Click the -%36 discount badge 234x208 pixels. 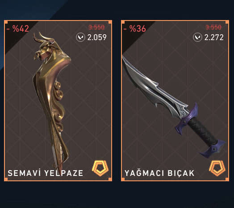click(134, 29)
